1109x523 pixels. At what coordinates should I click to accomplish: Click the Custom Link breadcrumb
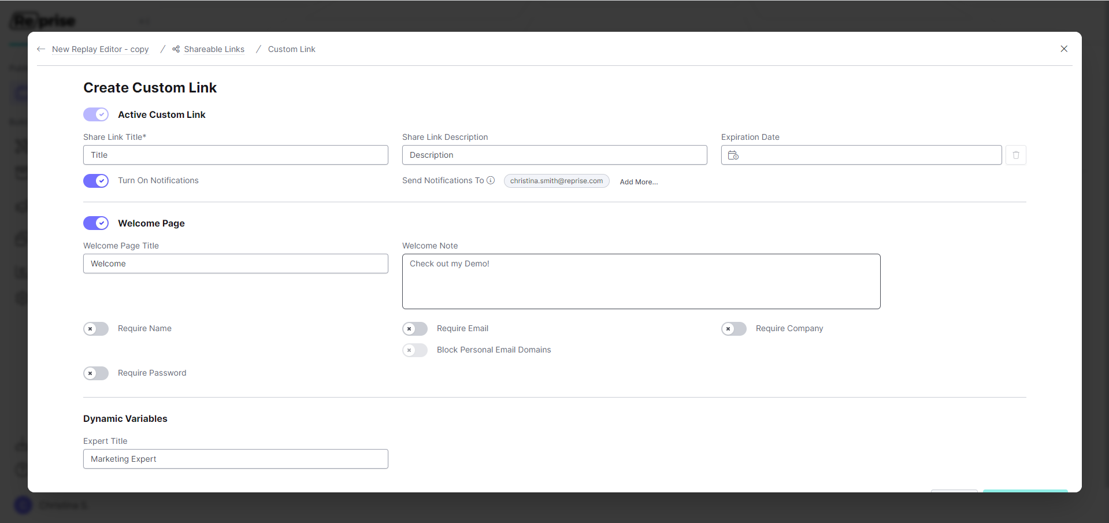coord(291,49)
